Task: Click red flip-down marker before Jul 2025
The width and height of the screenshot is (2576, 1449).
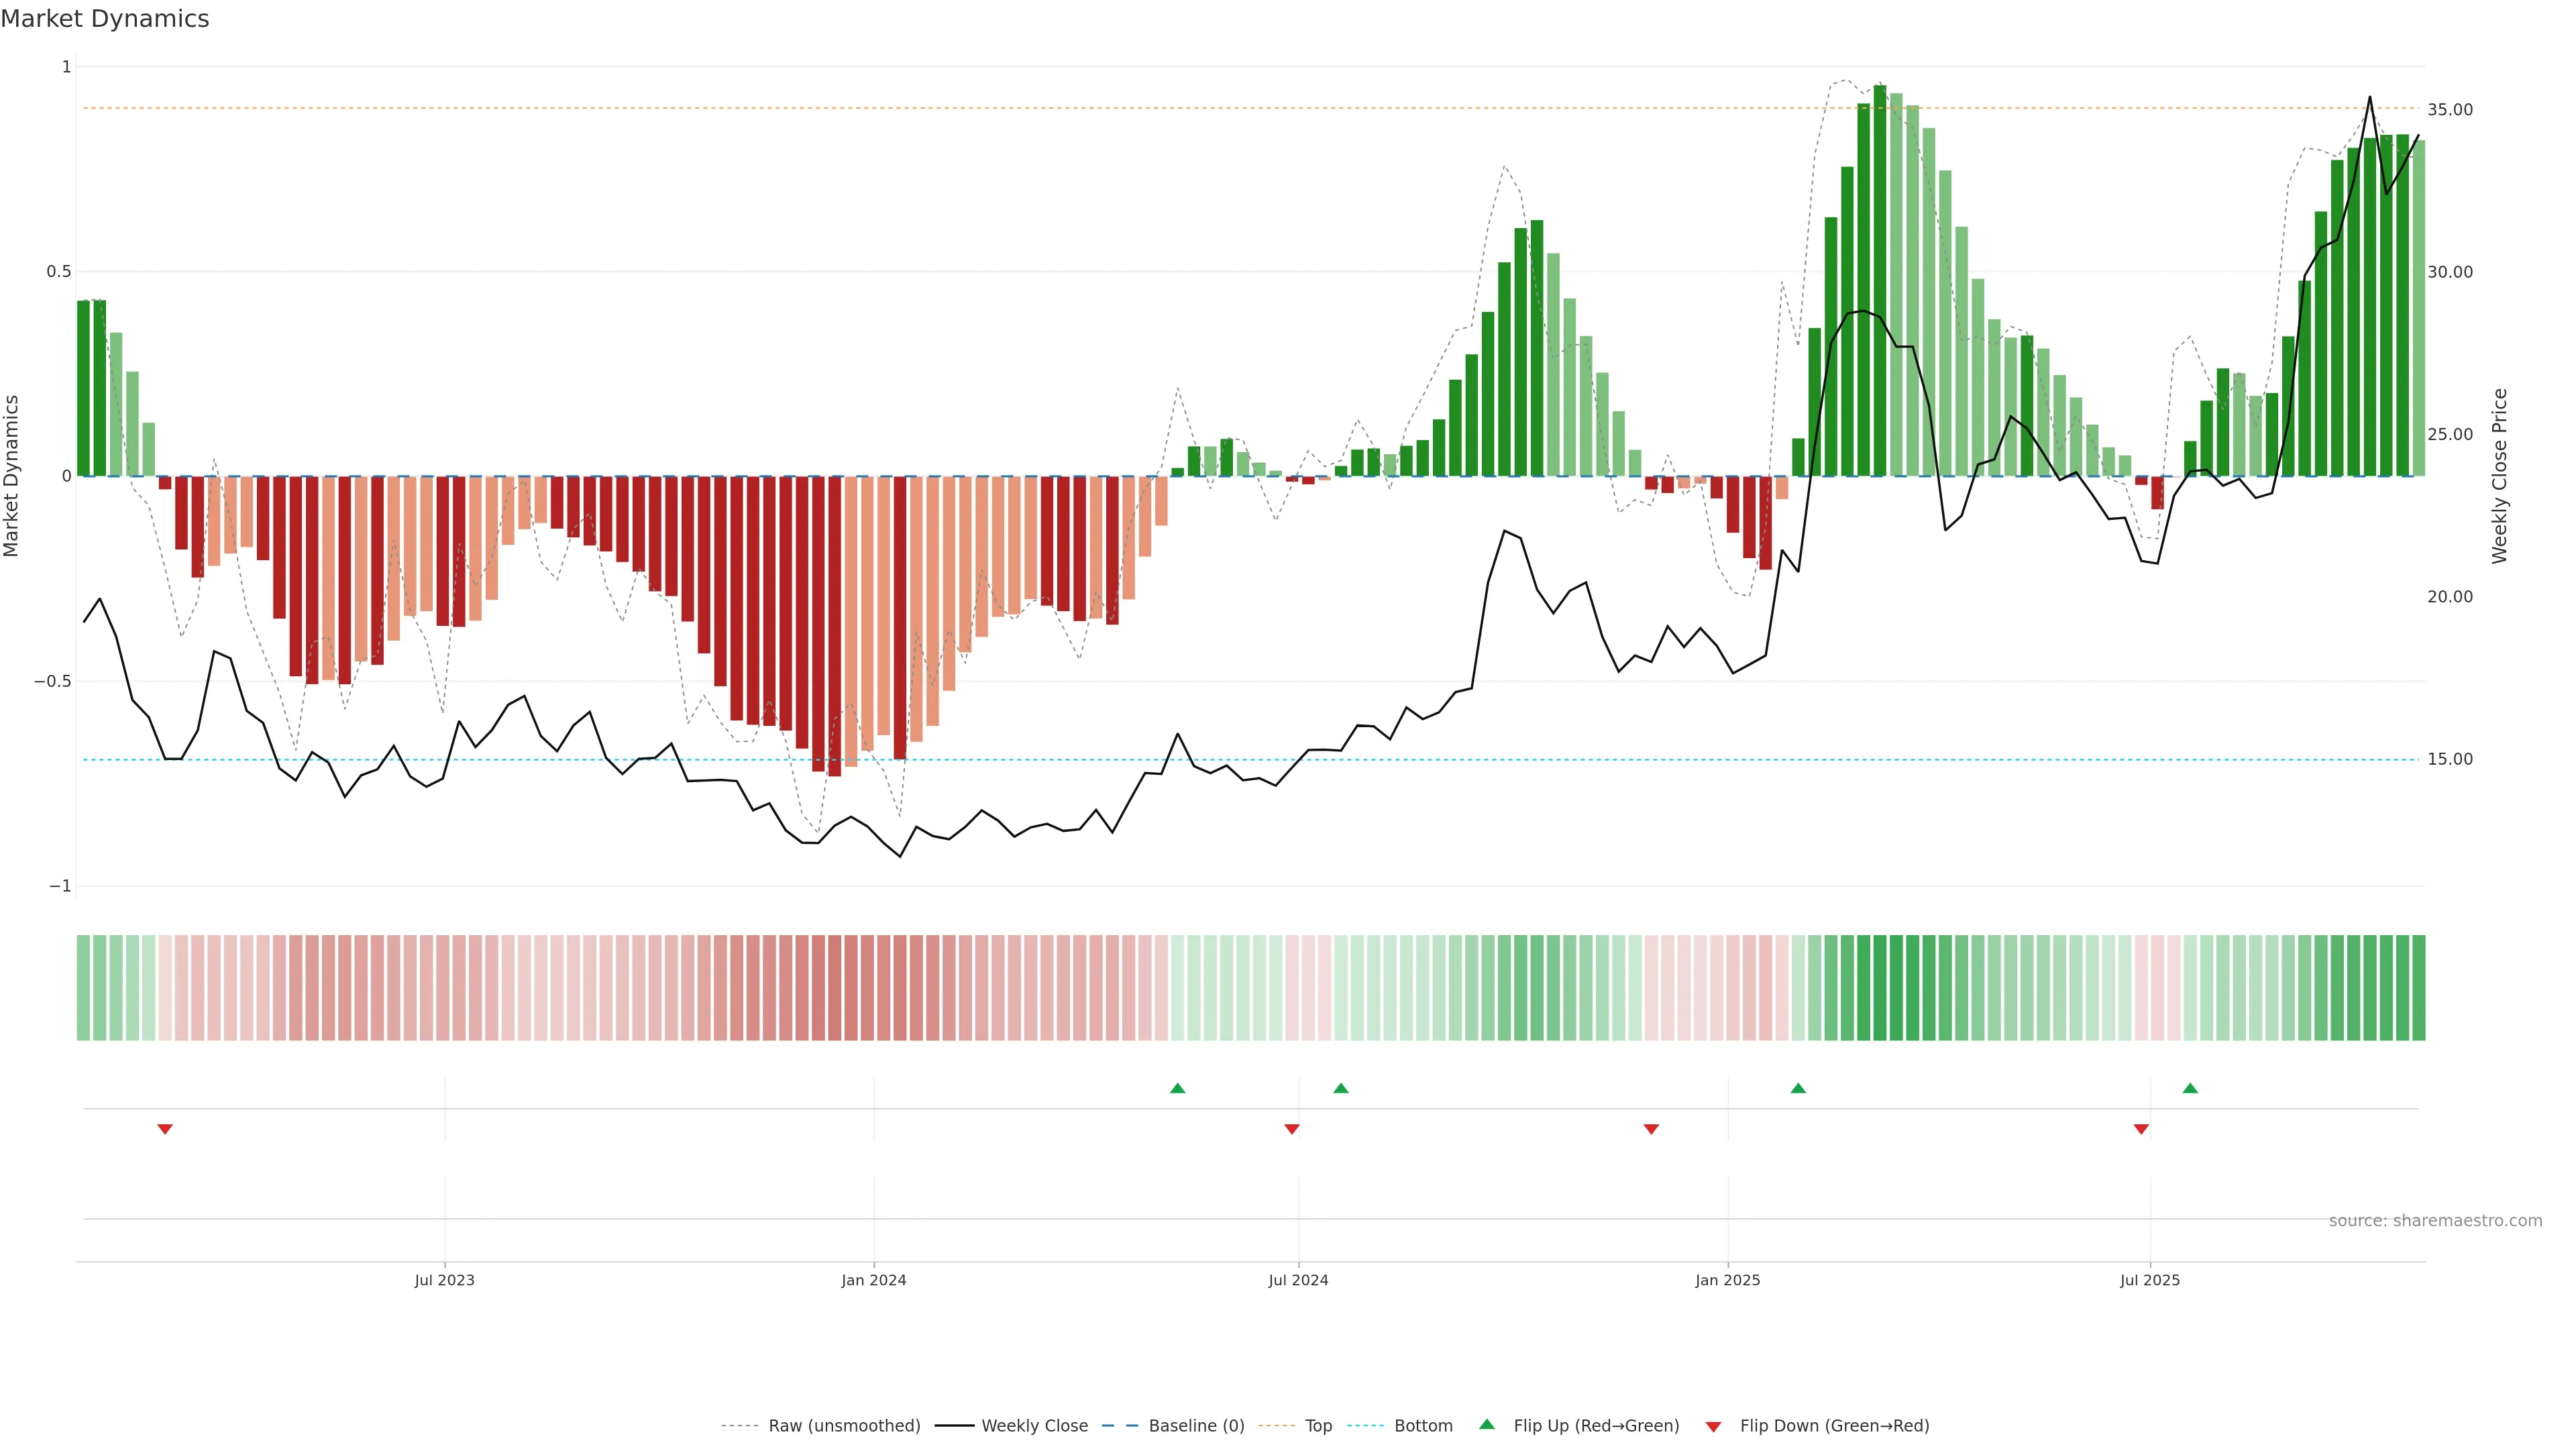Action: tap(2141, 1129)
